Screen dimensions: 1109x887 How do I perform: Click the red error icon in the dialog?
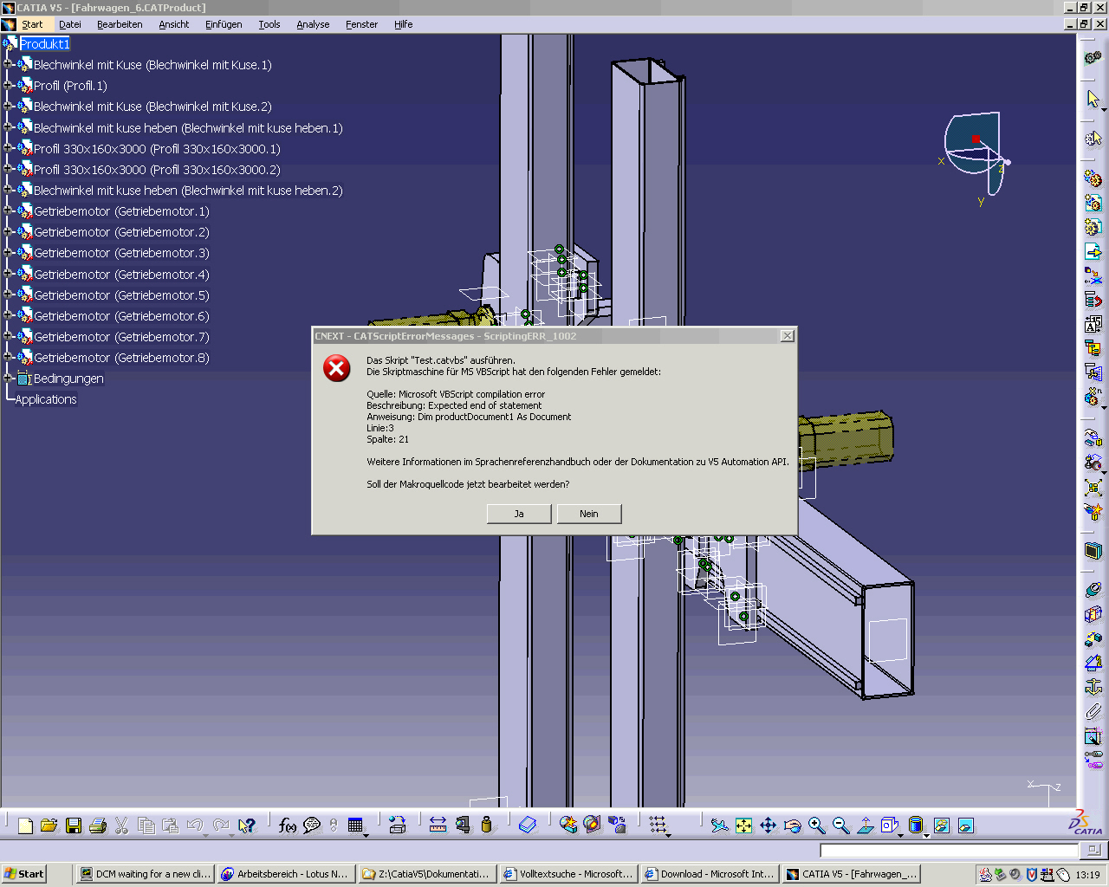[337, 368]
